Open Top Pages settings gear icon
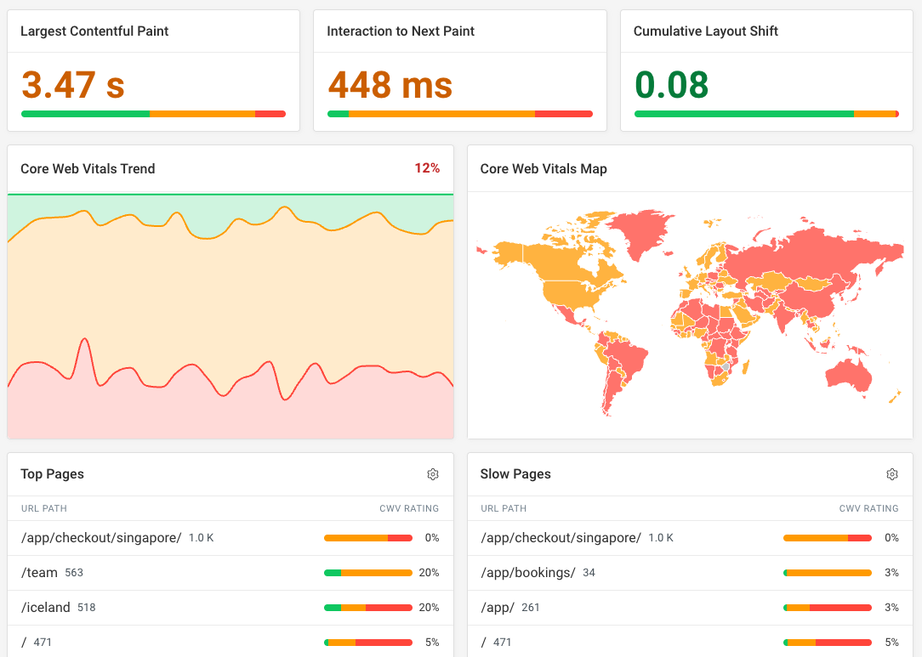The image size is (922, 657). pyautogui.click(x=433, y=474)
